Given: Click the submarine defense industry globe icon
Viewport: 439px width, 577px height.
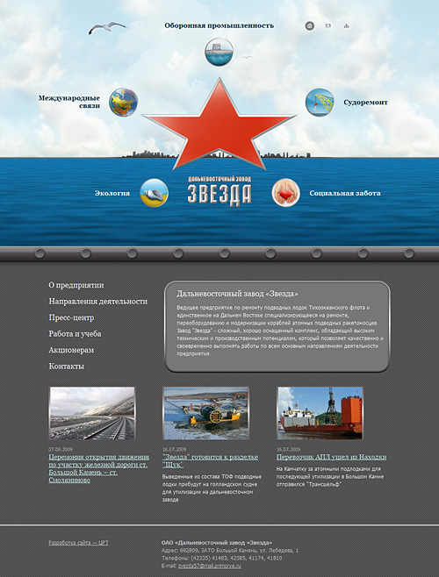Looking at the screenshot, I should point(219,52).
